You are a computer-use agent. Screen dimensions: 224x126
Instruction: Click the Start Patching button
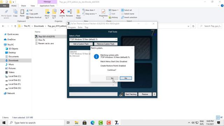[131, 94]
